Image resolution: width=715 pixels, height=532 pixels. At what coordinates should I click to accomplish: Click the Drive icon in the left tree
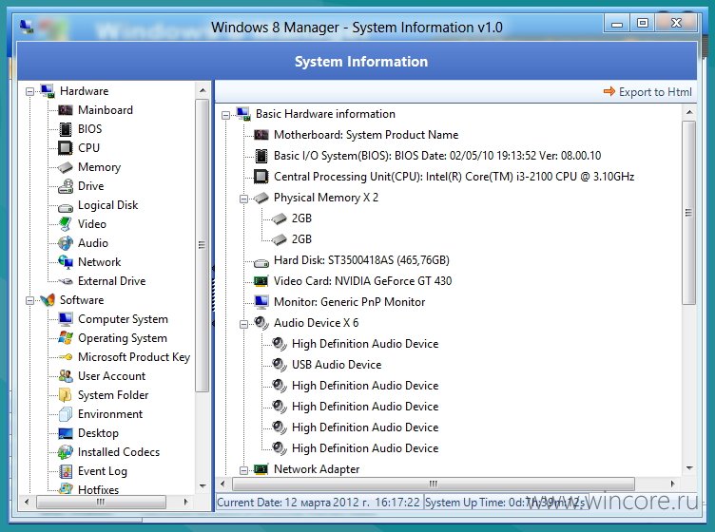pyautogui.click(x=66, y=186)
